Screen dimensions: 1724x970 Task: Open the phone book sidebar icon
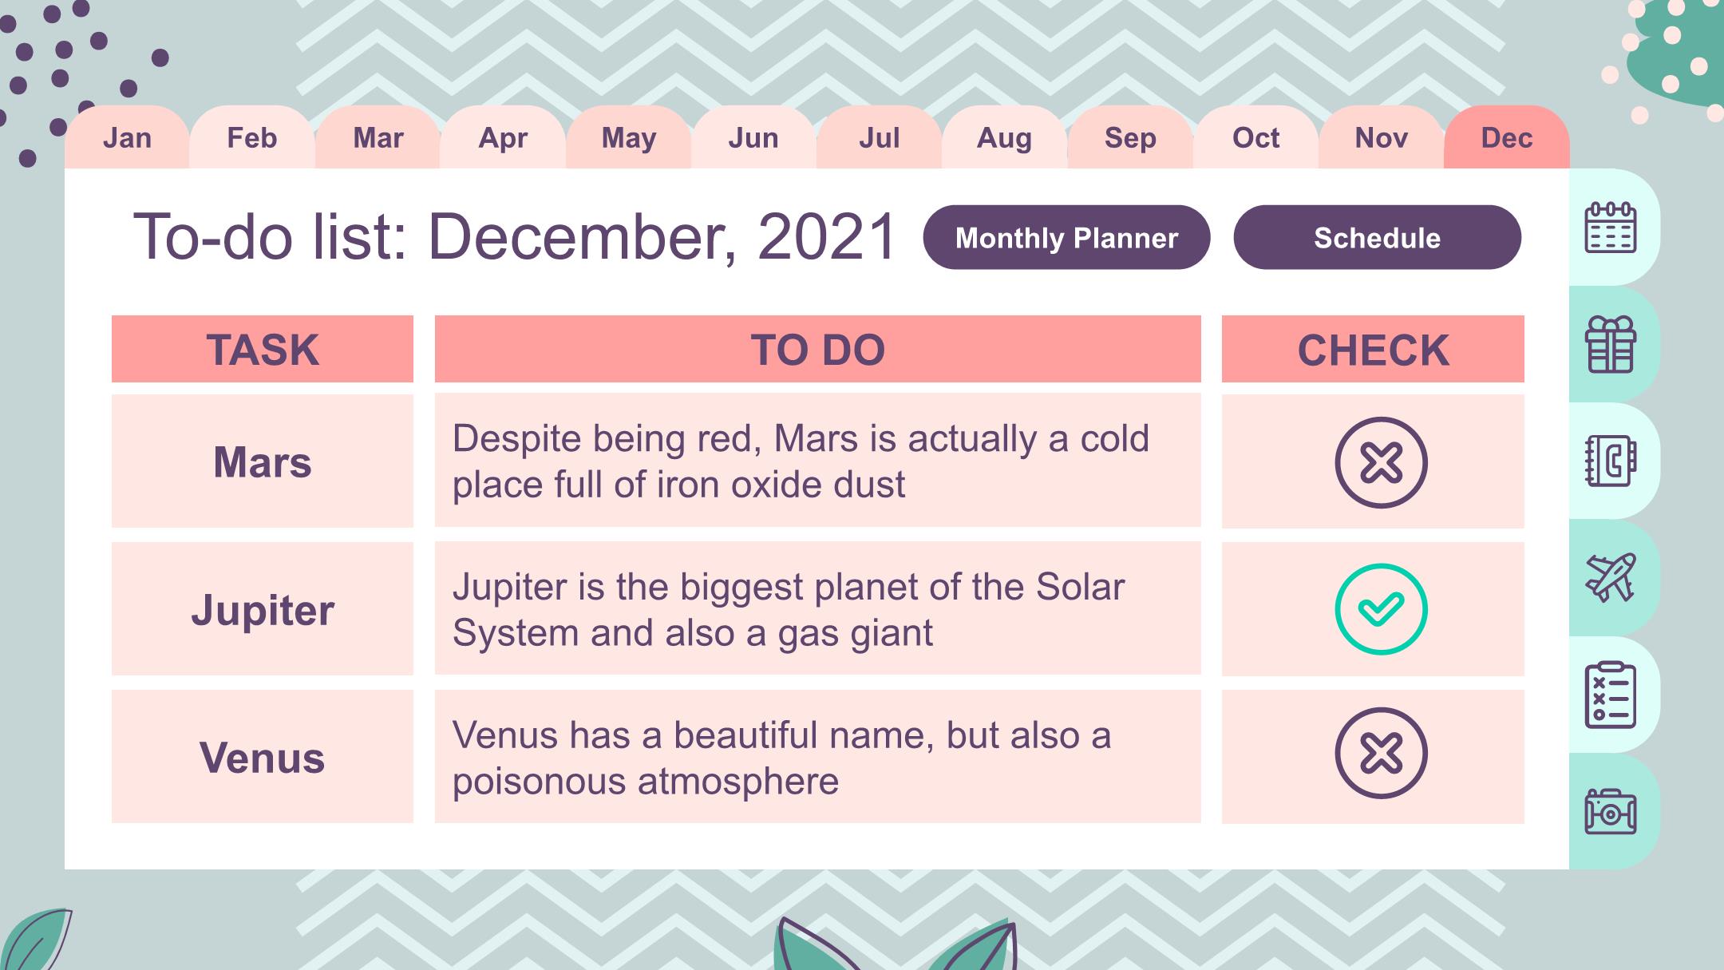click(x=1610, y=461)
